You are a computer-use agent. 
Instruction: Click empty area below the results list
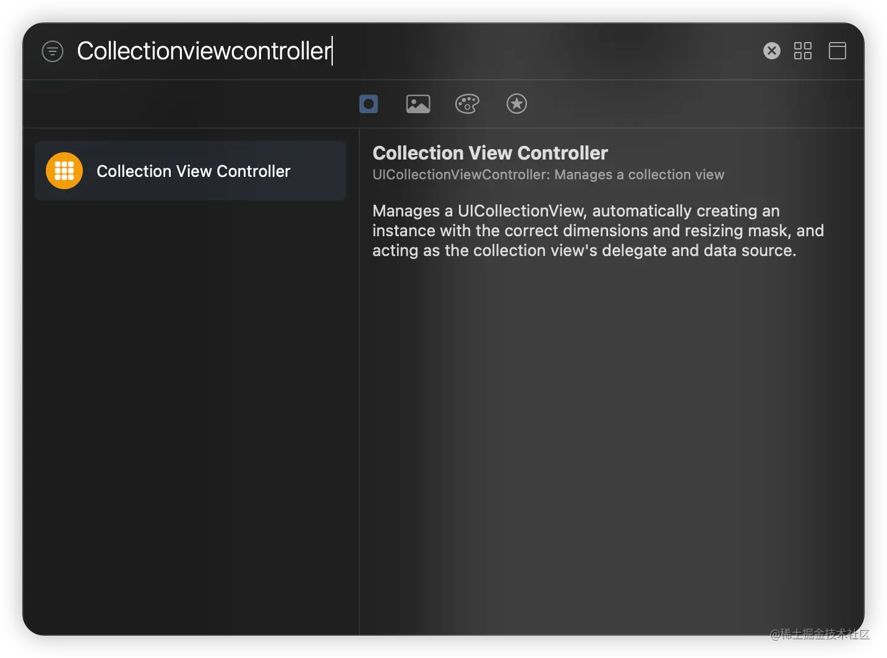pos(191,402)
